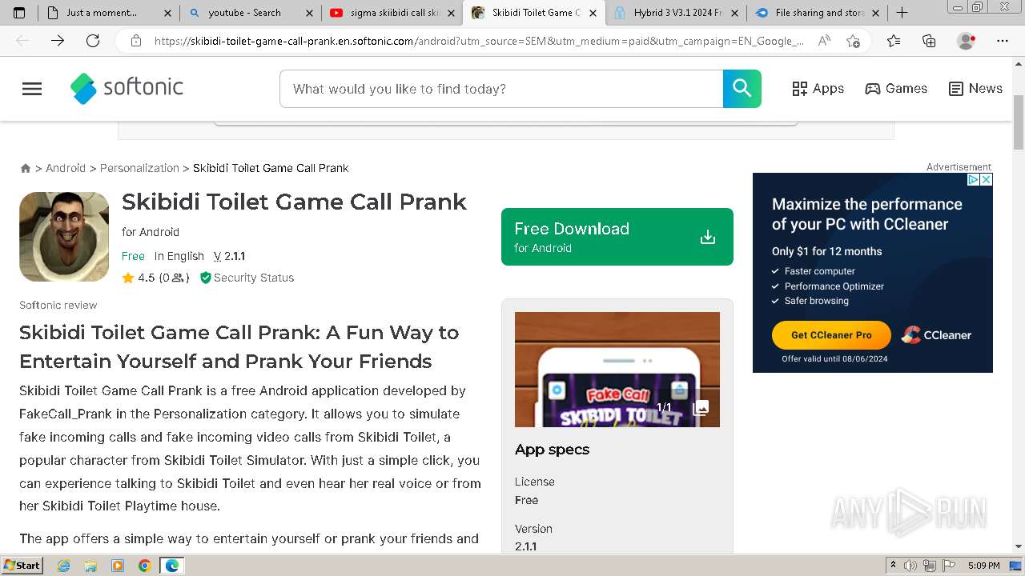Screen dimensions: 1025x576
Task: Click the 'License' spec label
Action: pos(535,482)
